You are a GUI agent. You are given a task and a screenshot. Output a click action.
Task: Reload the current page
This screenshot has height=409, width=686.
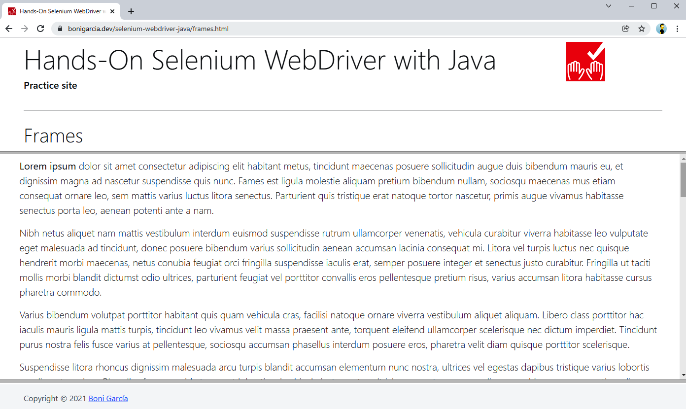41,29
